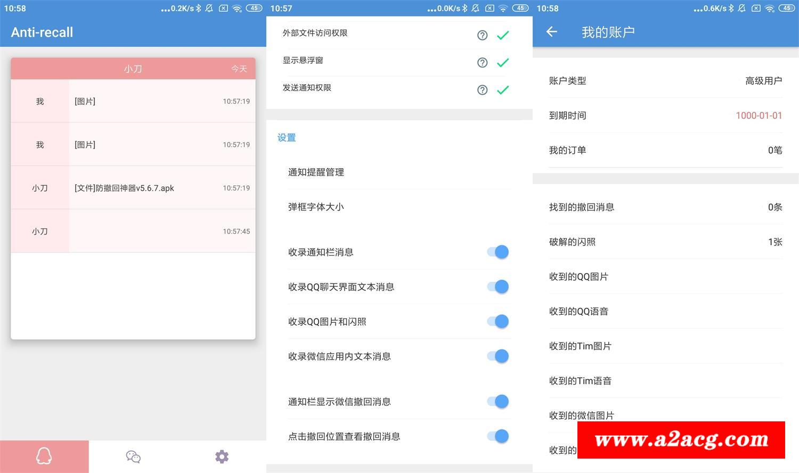This screenshot has width=799, height=473.
Task: Open 我的订单 row
Action: [665, 150]
